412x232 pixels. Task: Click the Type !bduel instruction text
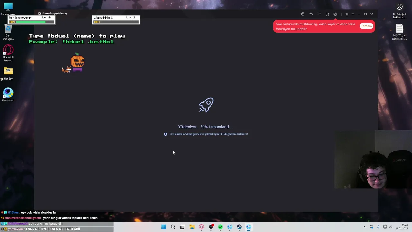pos(77,36)
